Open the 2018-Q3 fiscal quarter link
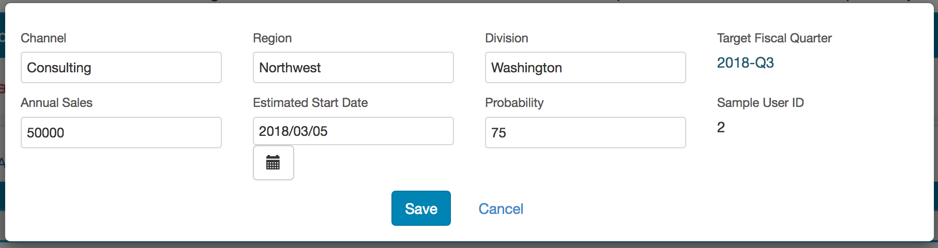938x248 pixels. (745, 63)
